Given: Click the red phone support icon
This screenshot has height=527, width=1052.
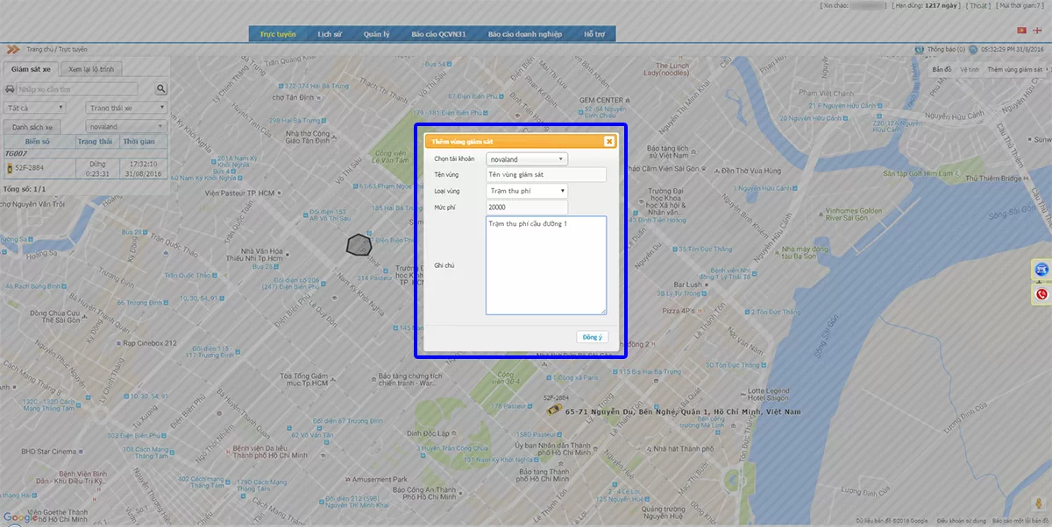Looking at the screenshot, I should 1041,294.
